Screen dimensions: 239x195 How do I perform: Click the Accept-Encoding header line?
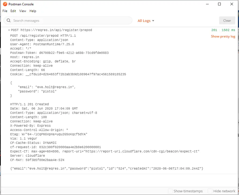(x=43, y=61)
